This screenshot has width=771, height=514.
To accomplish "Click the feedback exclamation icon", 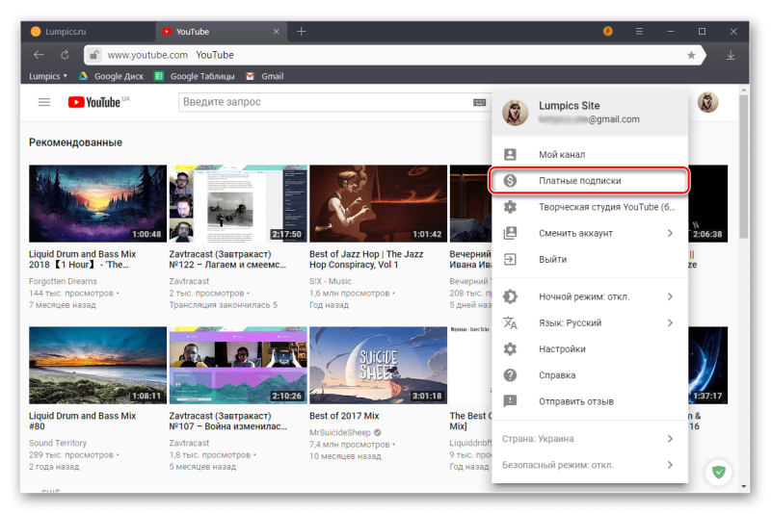I will tap(510, 401).
